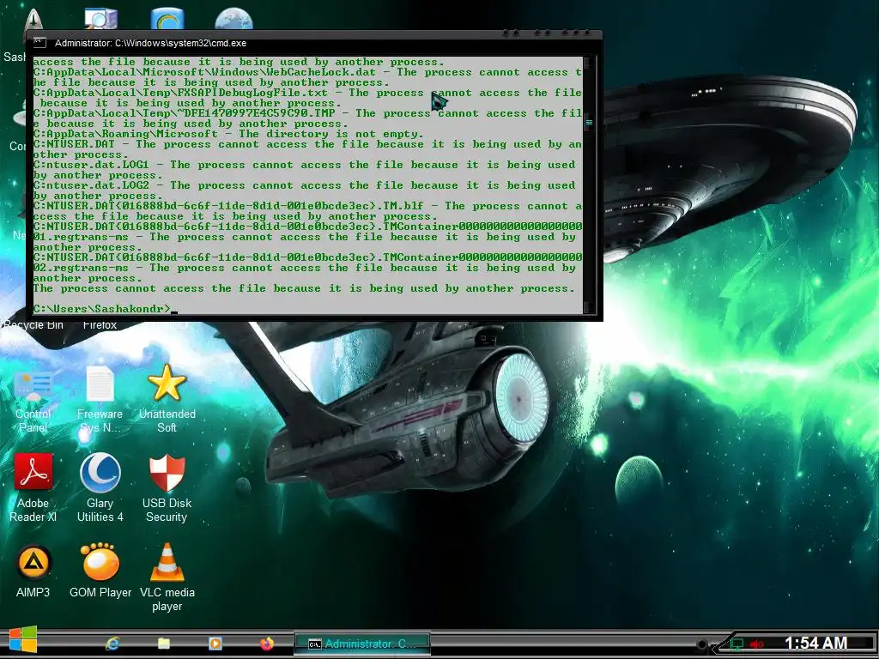Click the 'Administrator: C:\Windows\system32\cmd.exe' title text

coord(150,43)
